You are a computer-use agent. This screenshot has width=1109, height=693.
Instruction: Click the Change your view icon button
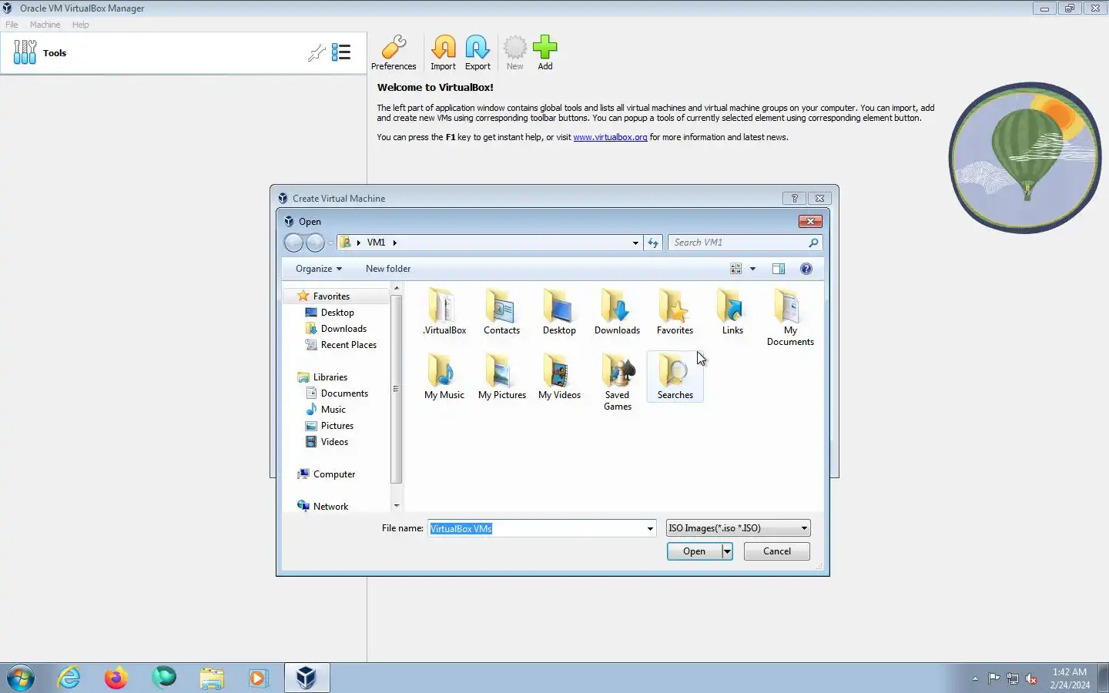coord(736,269)
